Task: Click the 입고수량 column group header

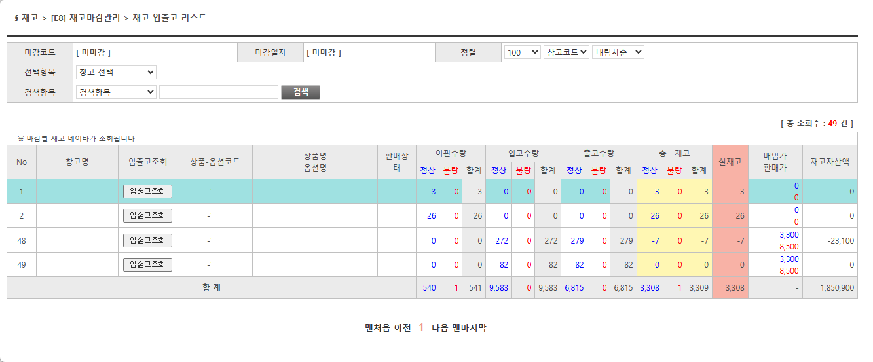Action: (x=523, y=153)
